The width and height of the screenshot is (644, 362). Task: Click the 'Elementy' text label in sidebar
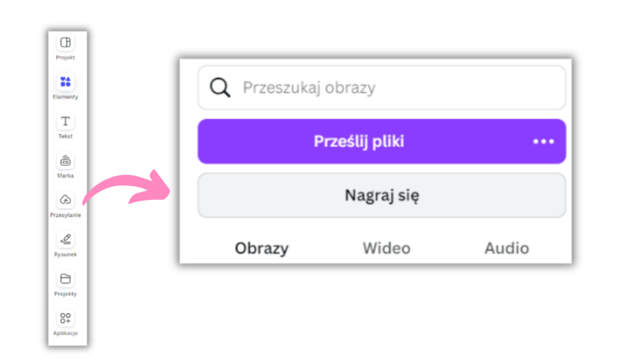[65, 97]
